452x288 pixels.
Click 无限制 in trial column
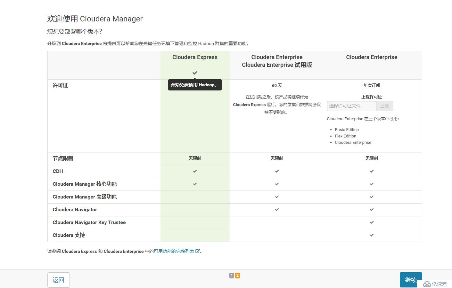(277, 158)
